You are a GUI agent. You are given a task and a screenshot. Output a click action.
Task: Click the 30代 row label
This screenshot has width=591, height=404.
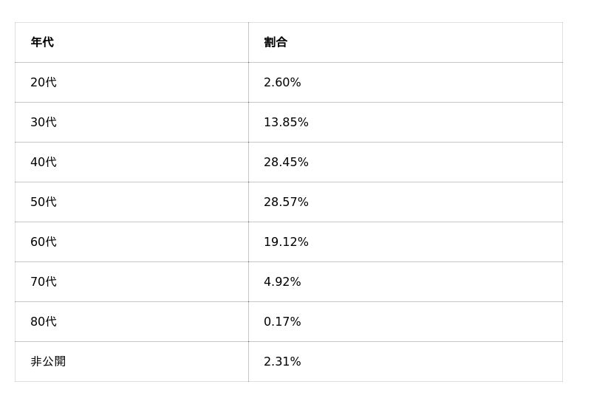point(44,123)
